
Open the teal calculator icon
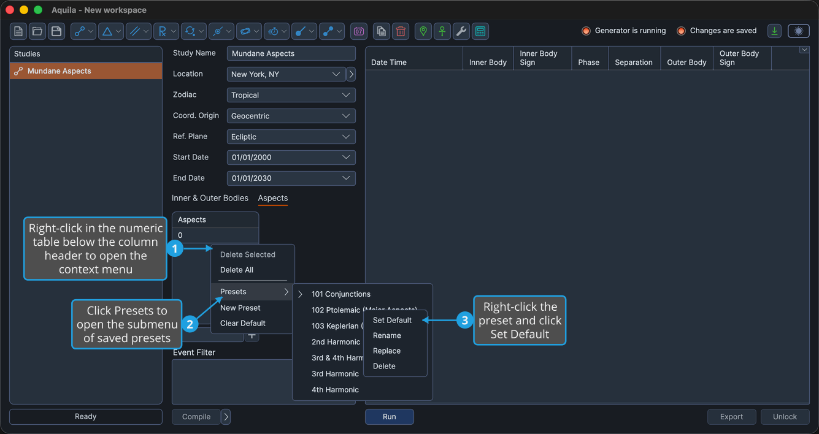tap(480, 31)
